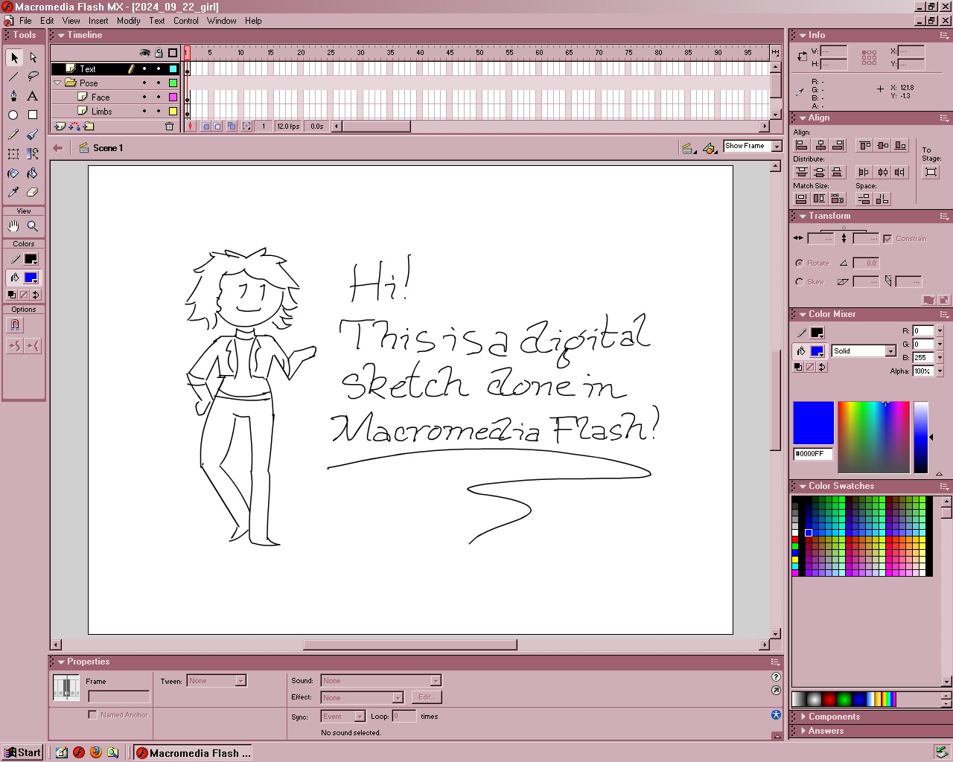Delete layer with timeline trash icon
953x762 pixels.
pos(169,127)
